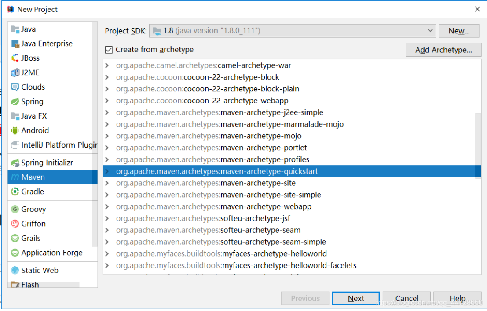
Task: Toggle the Create from archetype checkbox
Action: pyautogui.click(x=109, y=50)
